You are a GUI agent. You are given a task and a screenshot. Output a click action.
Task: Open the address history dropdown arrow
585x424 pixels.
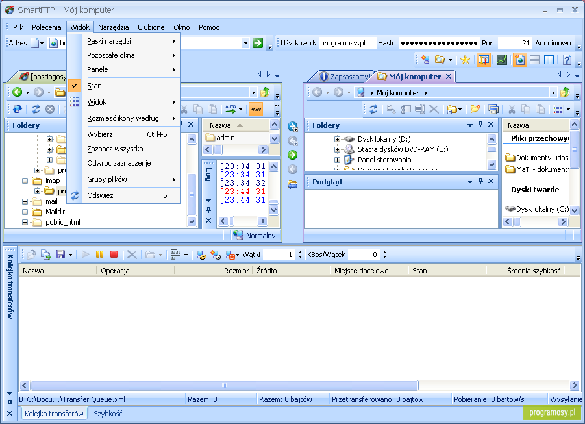(x=245, y=43)
